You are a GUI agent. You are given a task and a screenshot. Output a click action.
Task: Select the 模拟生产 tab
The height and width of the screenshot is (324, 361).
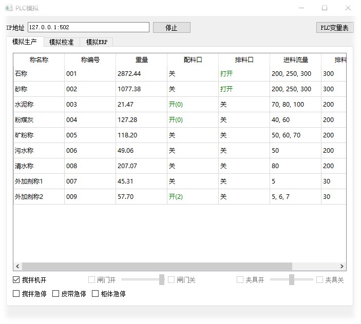click(x=25, y=42)
